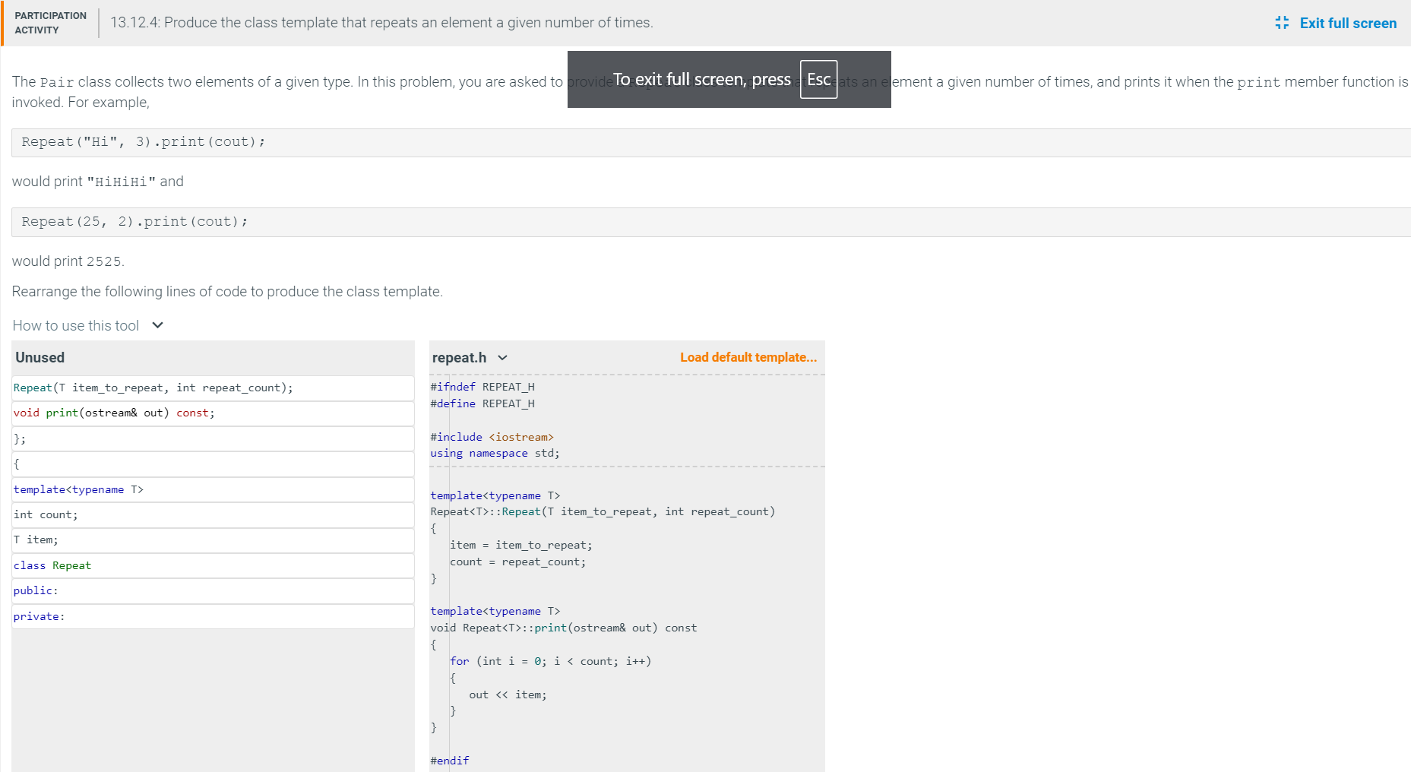Open the Load default template option
This screenshot has height=772, width=1411.
click(748, 357)
